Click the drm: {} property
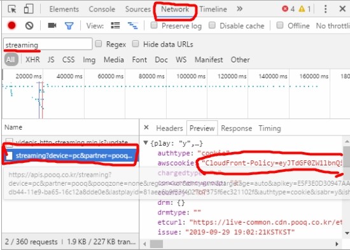 point(171,203)
